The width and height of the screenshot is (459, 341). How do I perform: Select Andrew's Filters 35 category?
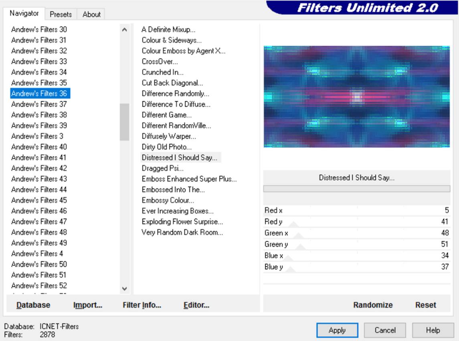coord(39,83)
